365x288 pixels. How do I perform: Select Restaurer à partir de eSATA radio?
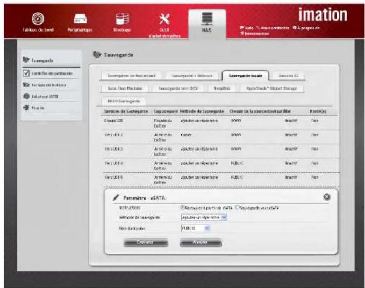pyautogui.click(x=183, y=207)
